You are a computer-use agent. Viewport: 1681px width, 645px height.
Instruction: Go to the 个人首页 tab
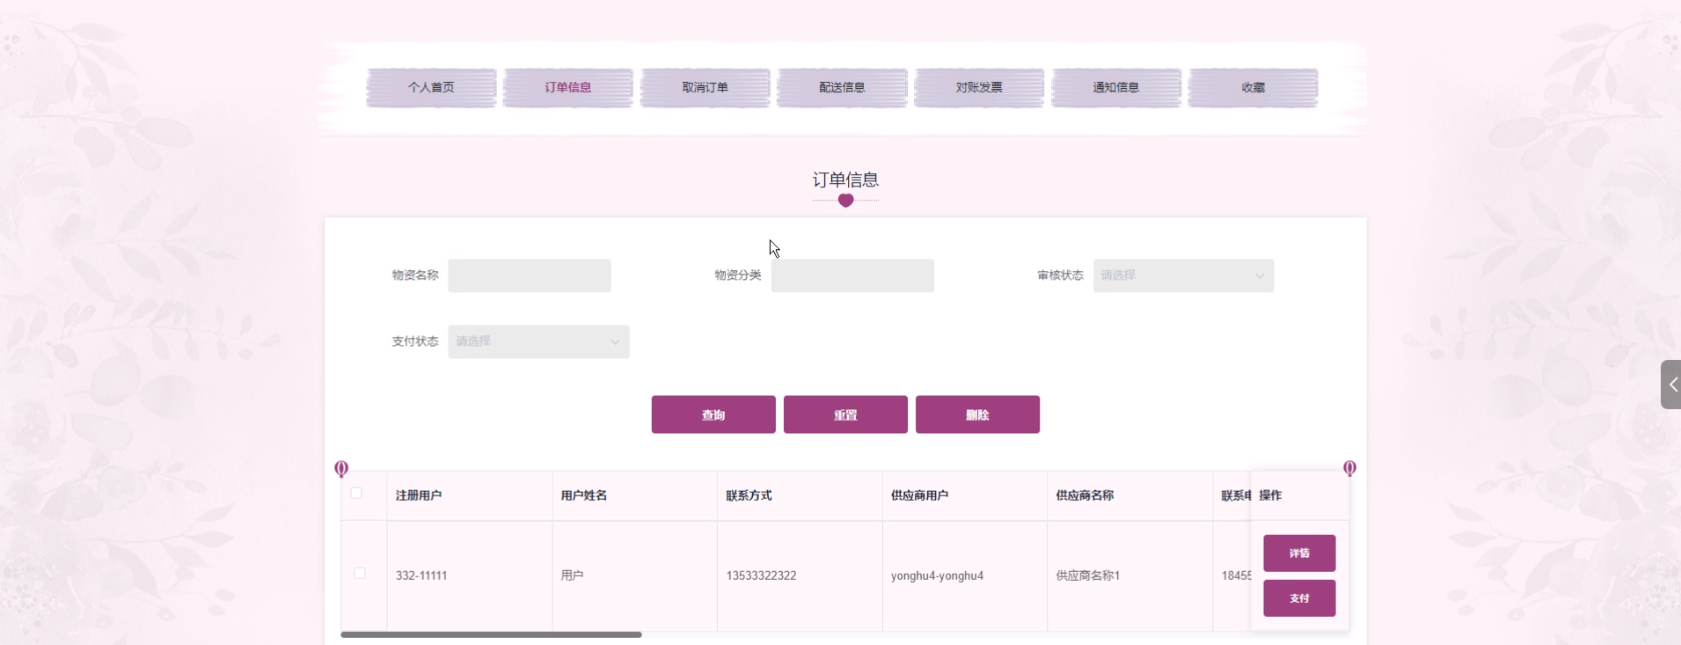point(431,87)
